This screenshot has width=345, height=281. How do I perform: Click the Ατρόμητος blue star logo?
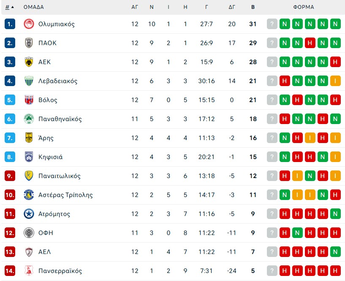(29, 214)
